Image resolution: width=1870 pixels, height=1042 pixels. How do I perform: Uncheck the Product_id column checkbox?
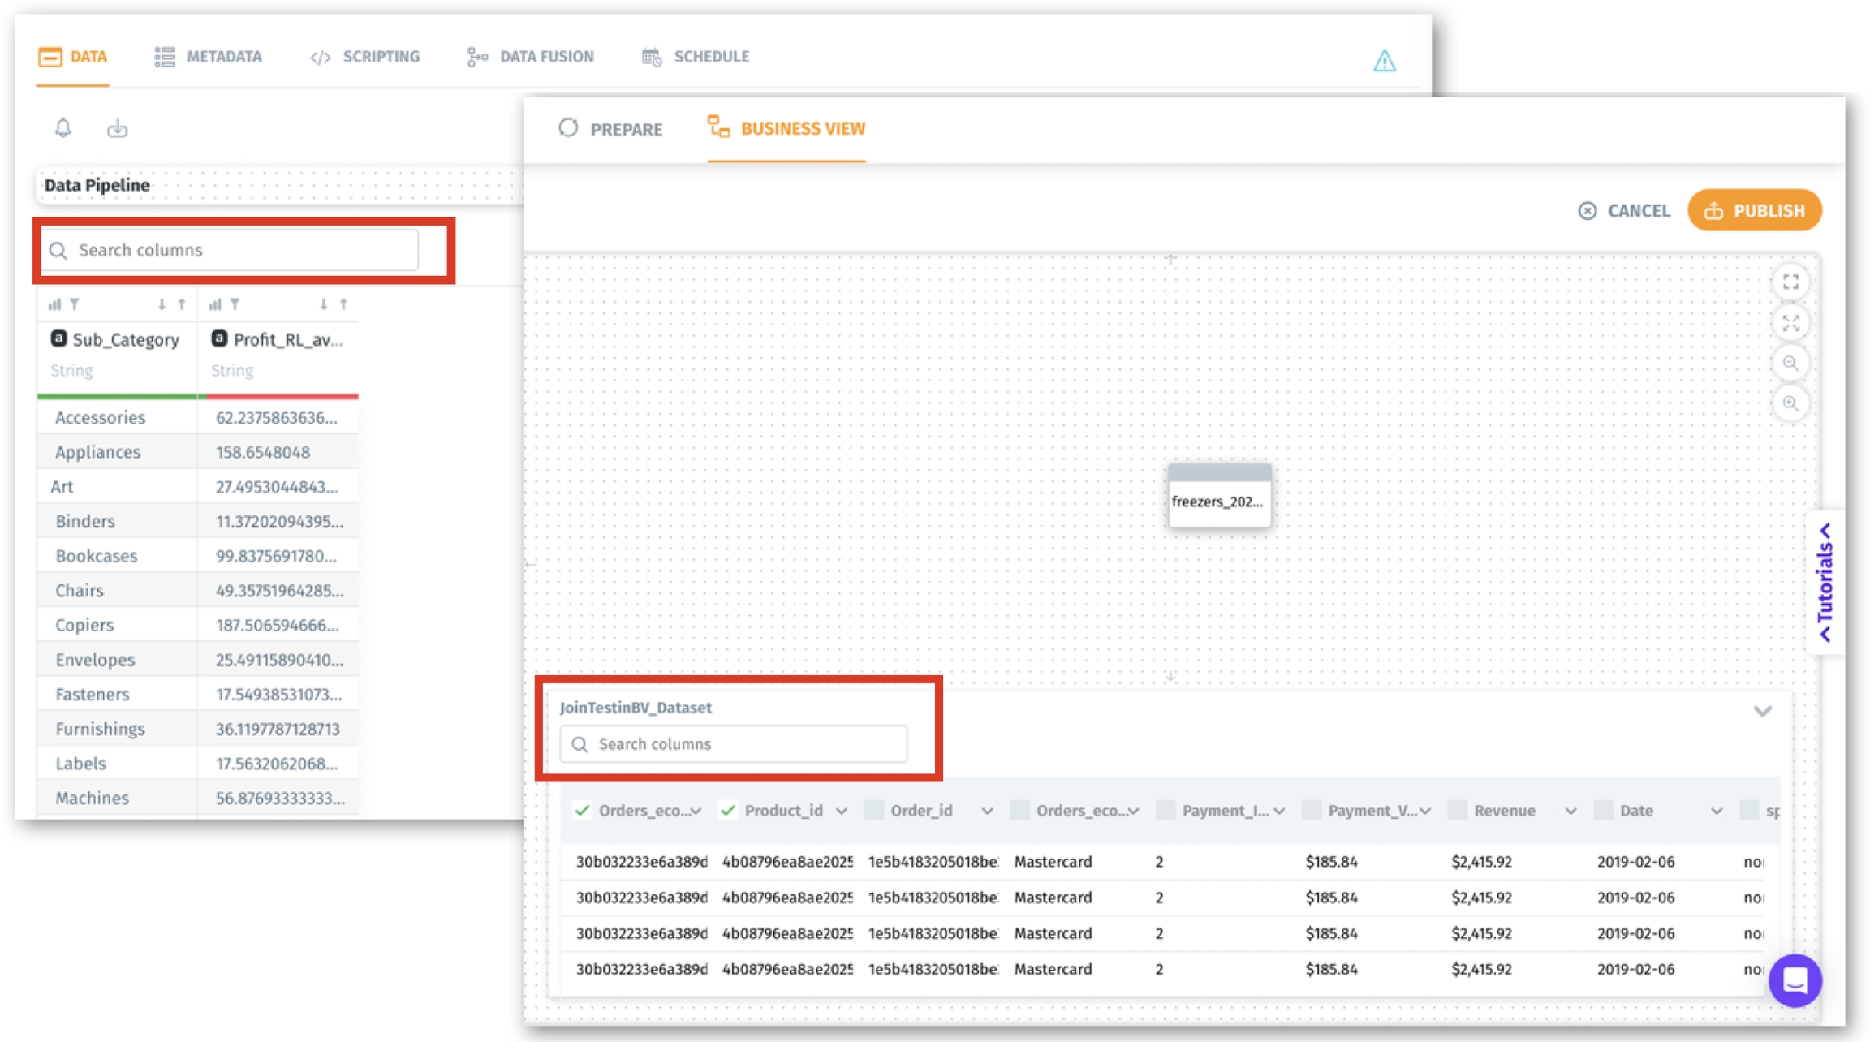pyautogui.click(x=728, y=810)
